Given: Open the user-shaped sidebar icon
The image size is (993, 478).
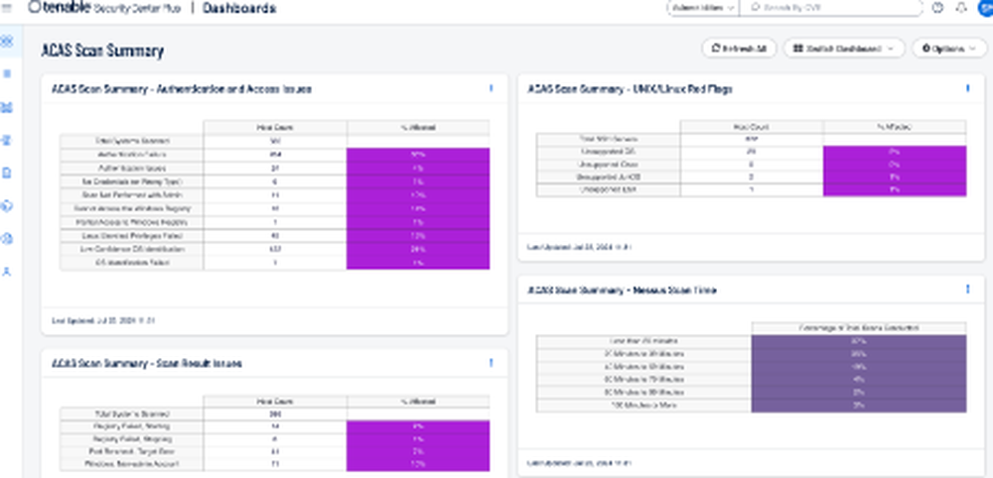Looking at the screenshot, I should tap(8, 272).
